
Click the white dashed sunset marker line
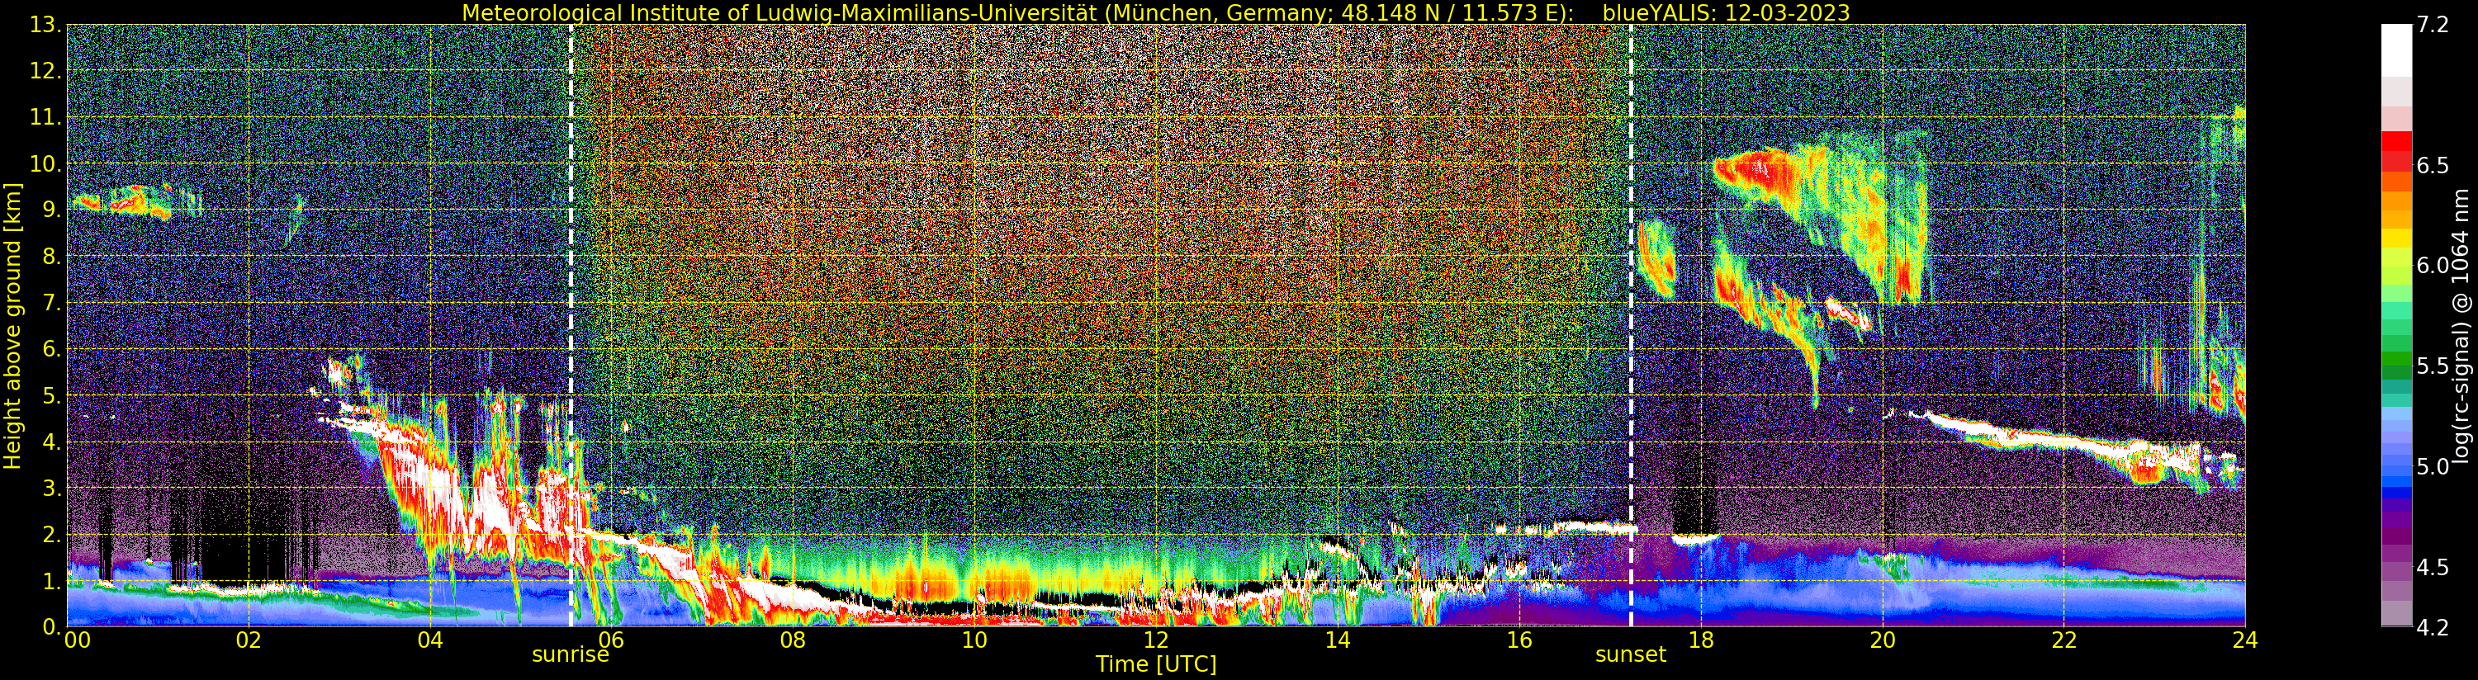pos(1632,325)
